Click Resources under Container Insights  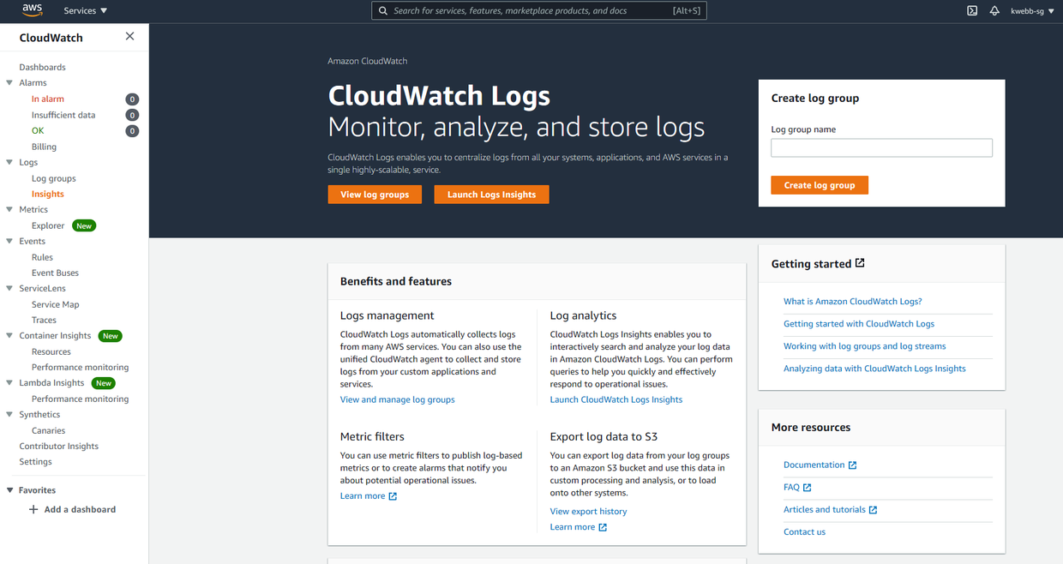51,351
